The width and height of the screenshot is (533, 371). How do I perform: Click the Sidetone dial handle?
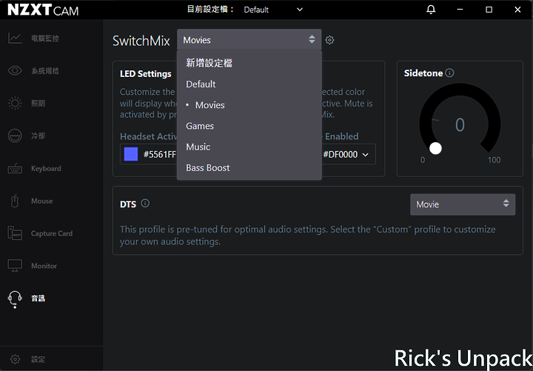pos(435,148)
